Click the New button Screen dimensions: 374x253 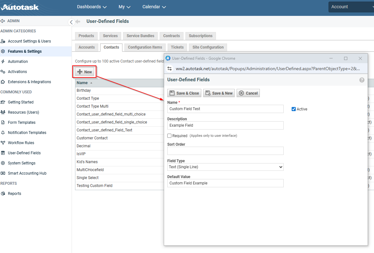coord(85,72)
